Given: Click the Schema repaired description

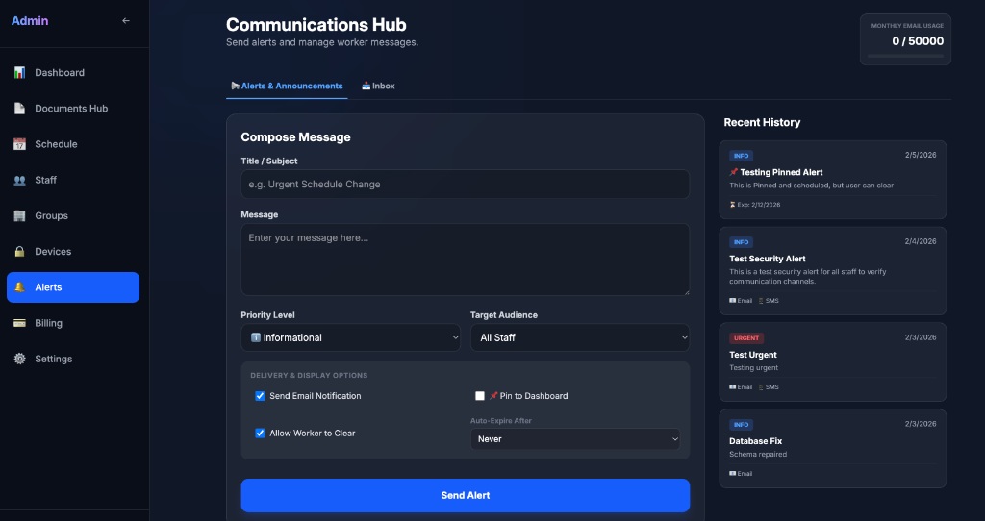Looking at the screenshot, I should (x=758, y=455).
